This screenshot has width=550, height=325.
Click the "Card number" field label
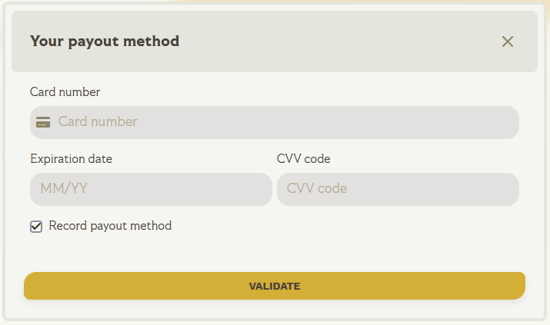pos(65,92)
